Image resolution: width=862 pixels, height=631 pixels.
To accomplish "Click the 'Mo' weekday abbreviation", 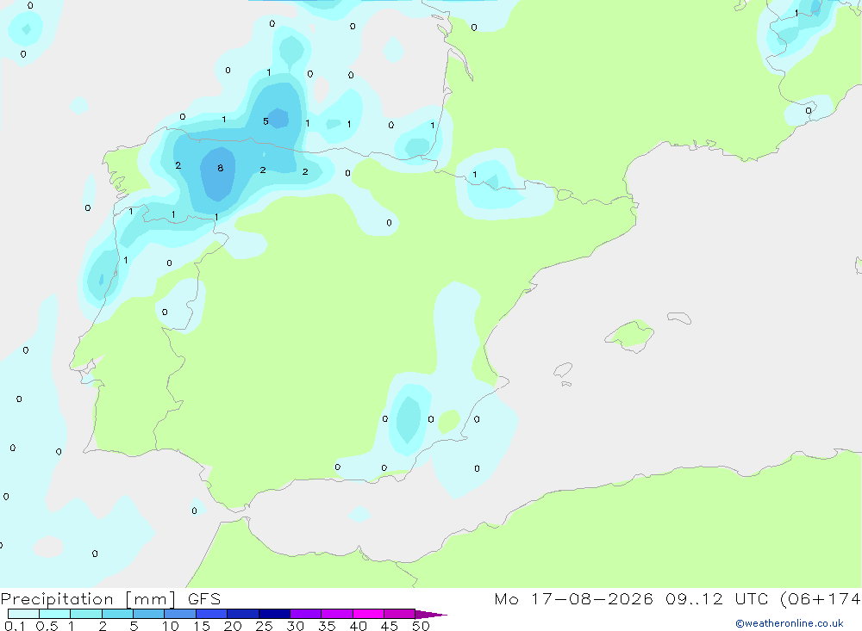I will click(506, 598).
